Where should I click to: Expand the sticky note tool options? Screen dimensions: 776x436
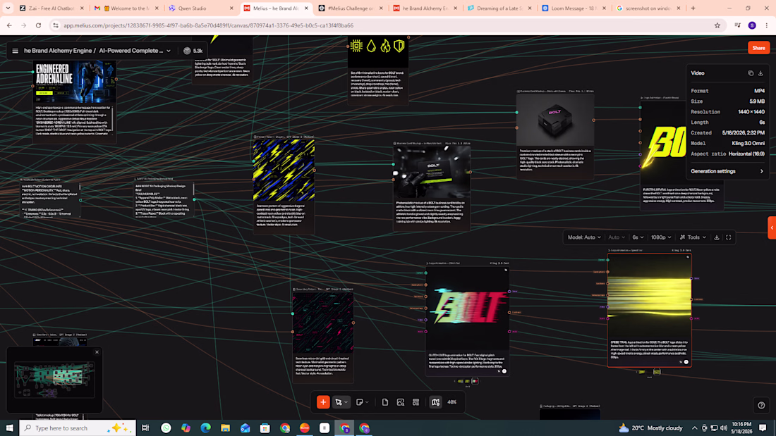(x=367, y=402)
